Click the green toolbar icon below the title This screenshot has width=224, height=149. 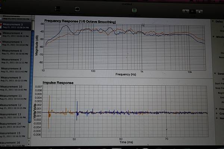tap(134, 10)
